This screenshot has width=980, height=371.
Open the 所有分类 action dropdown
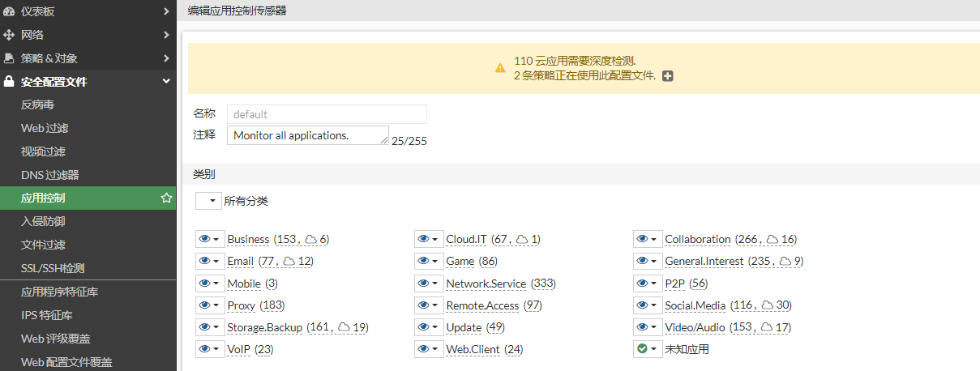208,201
